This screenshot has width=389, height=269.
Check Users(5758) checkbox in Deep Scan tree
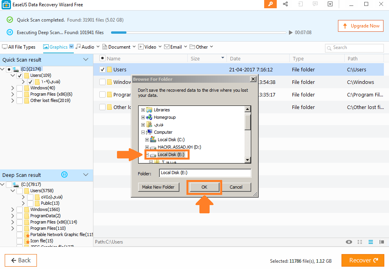pos(20,191)
